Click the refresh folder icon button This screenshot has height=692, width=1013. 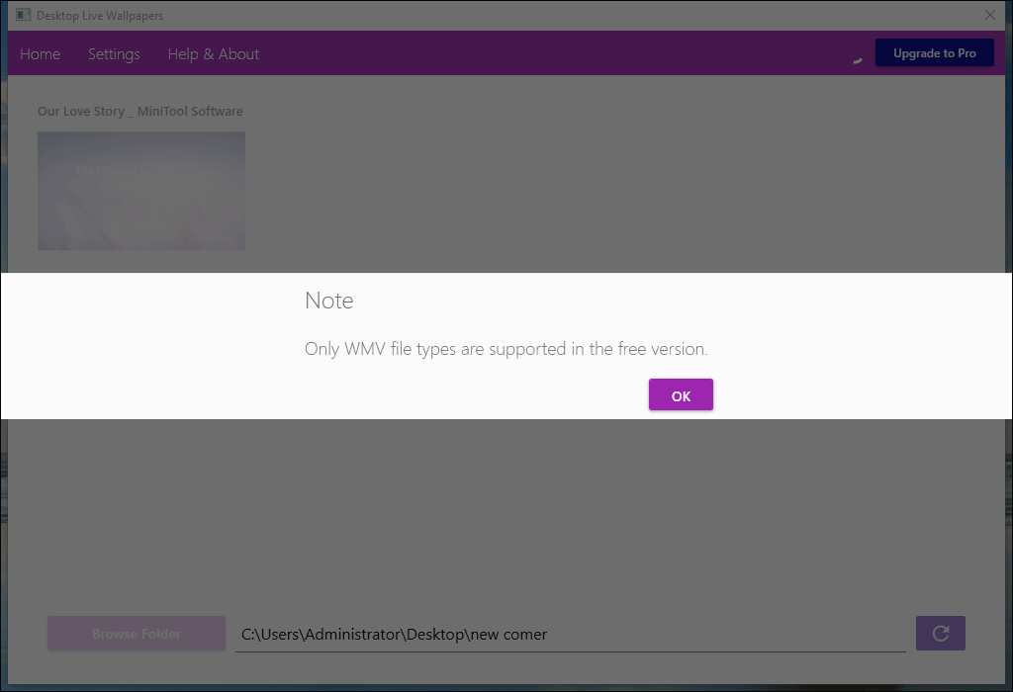(940, 634)
